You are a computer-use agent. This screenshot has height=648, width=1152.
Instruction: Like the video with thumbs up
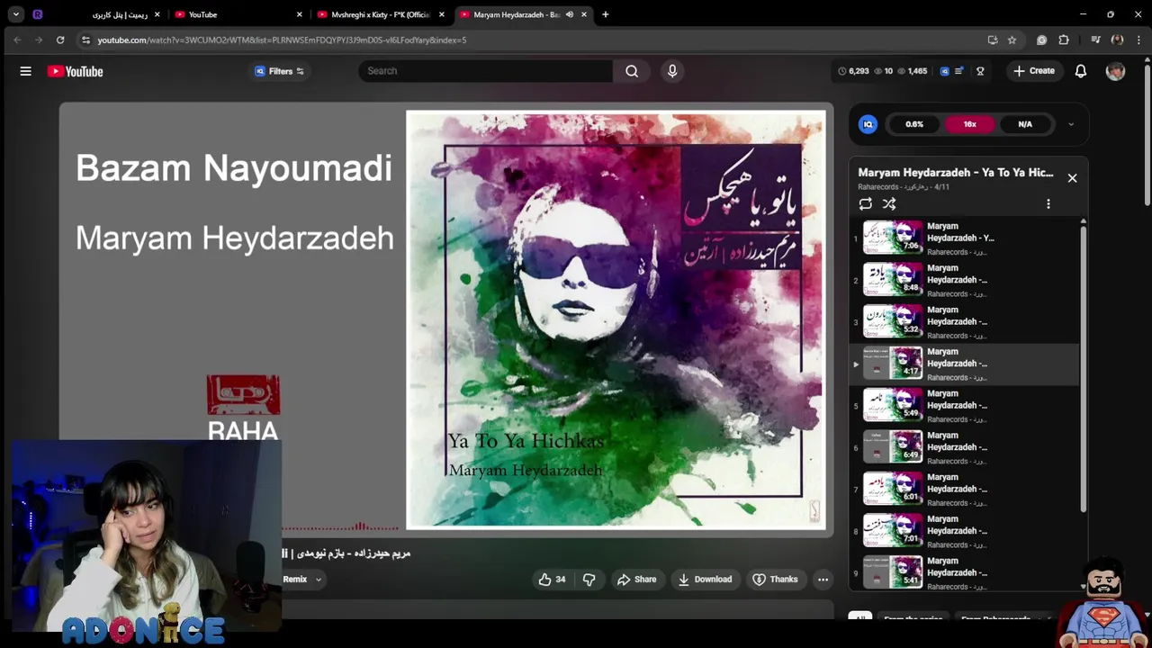[x=552, y=580]
